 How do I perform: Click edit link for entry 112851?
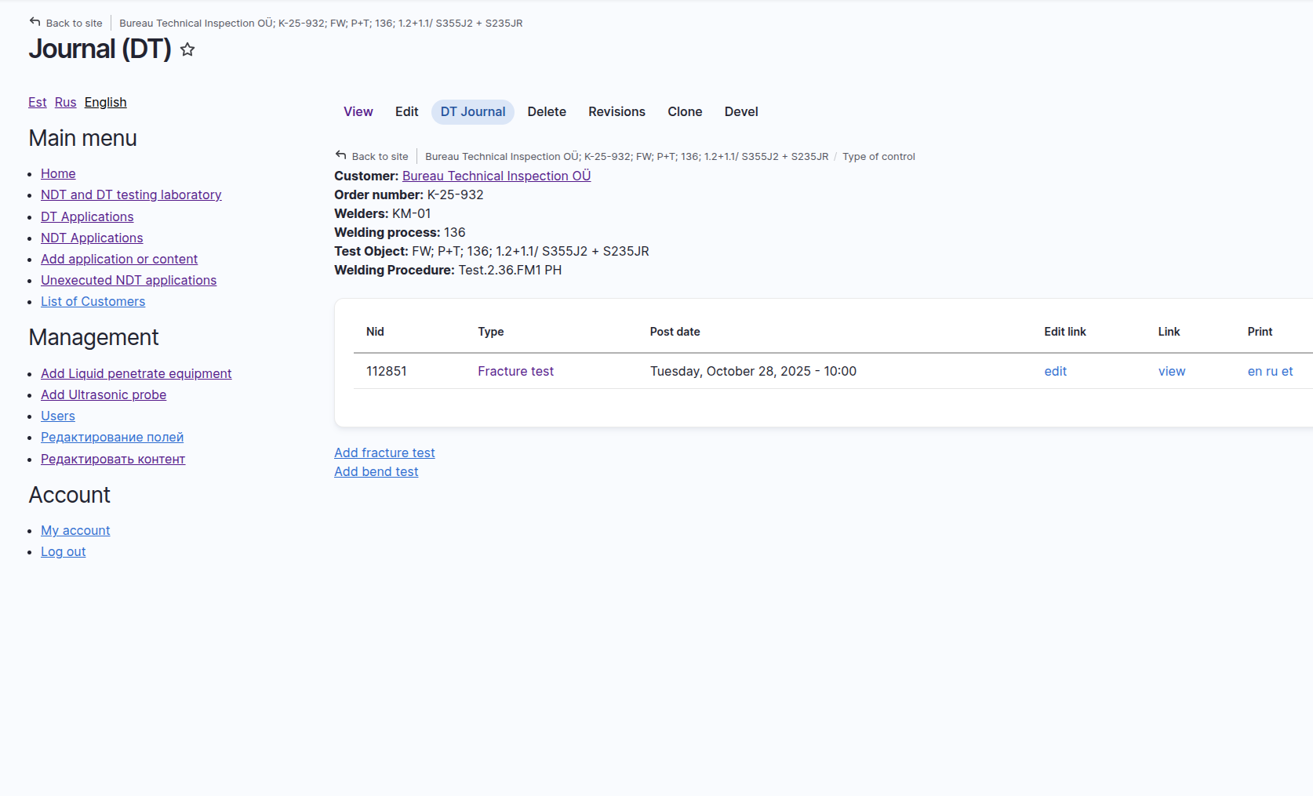tap(1055, 371)
